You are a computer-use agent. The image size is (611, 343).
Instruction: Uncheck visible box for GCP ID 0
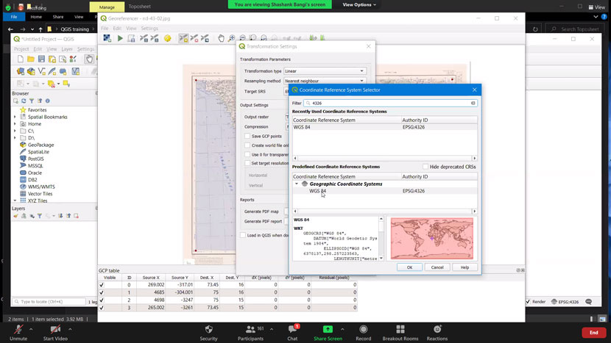tap(102, 285)
